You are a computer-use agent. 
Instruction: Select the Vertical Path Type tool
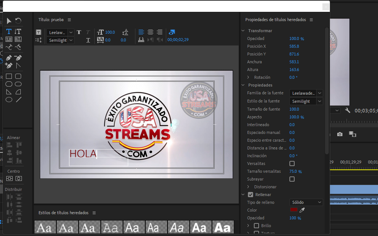click(18, 47)
